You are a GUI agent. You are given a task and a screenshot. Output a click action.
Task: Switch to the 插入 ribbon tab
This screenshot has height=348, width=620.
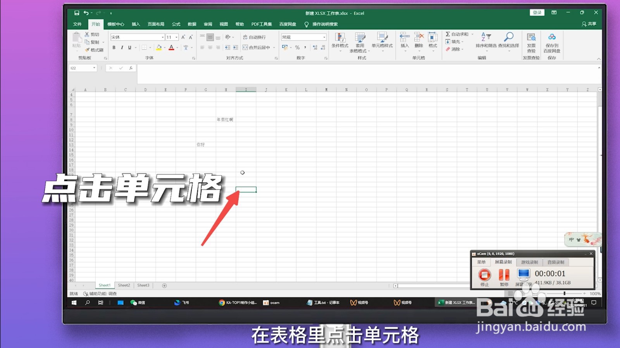[x=135, y=24]
